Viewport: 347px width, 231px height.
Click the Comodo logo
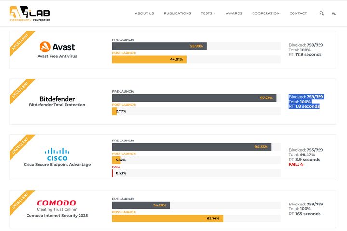coord(56,203)
